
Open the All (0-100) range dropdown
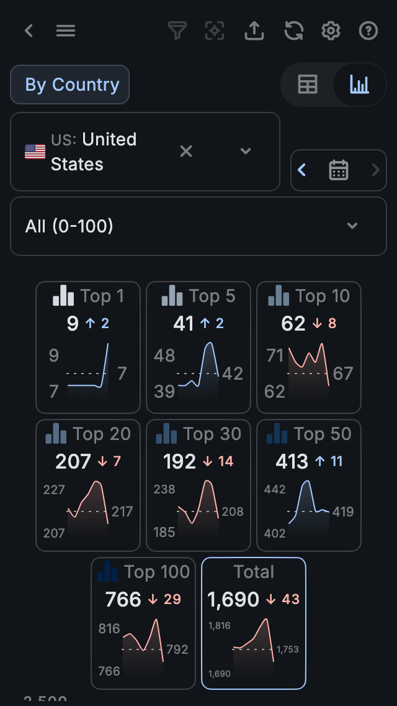click(198, 226)
